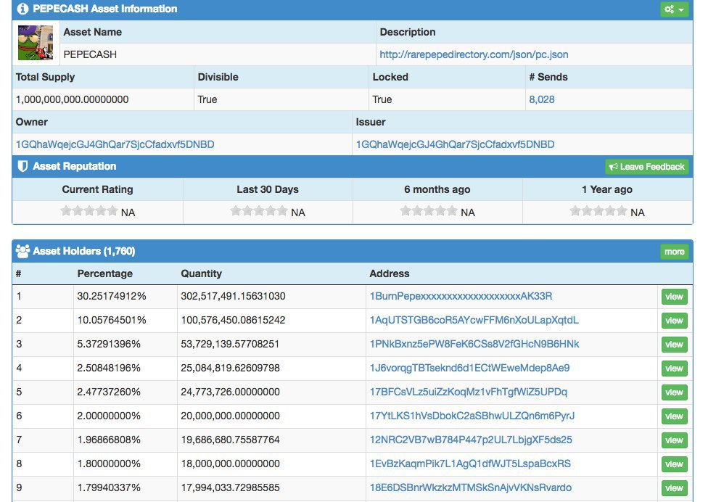Screen dimensions: 716x502
Task: Click view for holder with 1.96866808%
Action: 674,440
